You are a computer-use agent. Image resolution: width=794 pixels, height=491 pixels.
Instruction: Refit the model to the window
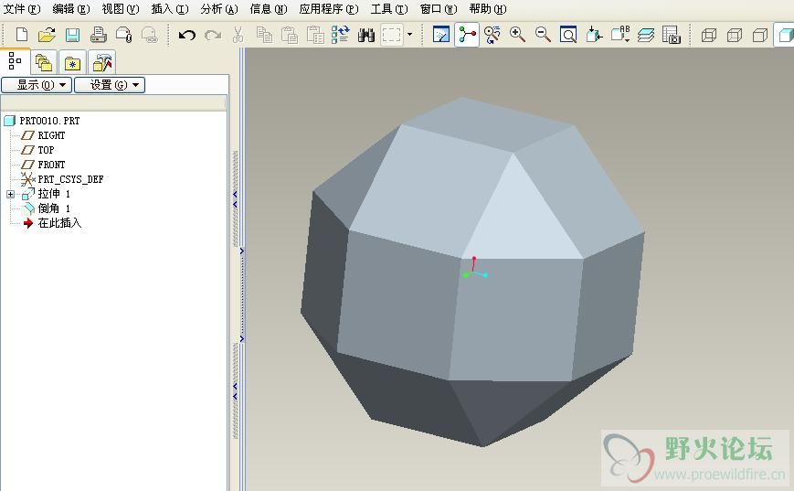point(568,35)
